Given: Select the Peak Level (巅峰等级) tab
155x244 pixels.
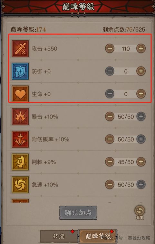Looking at the screenshot, I should click(98, 236).
